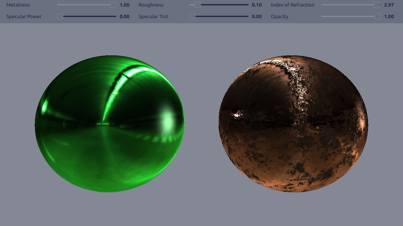The height and width of the screenshot is (226, 403).
Task: Click the Index of Refraction label
Action: [x=292, y=5]
